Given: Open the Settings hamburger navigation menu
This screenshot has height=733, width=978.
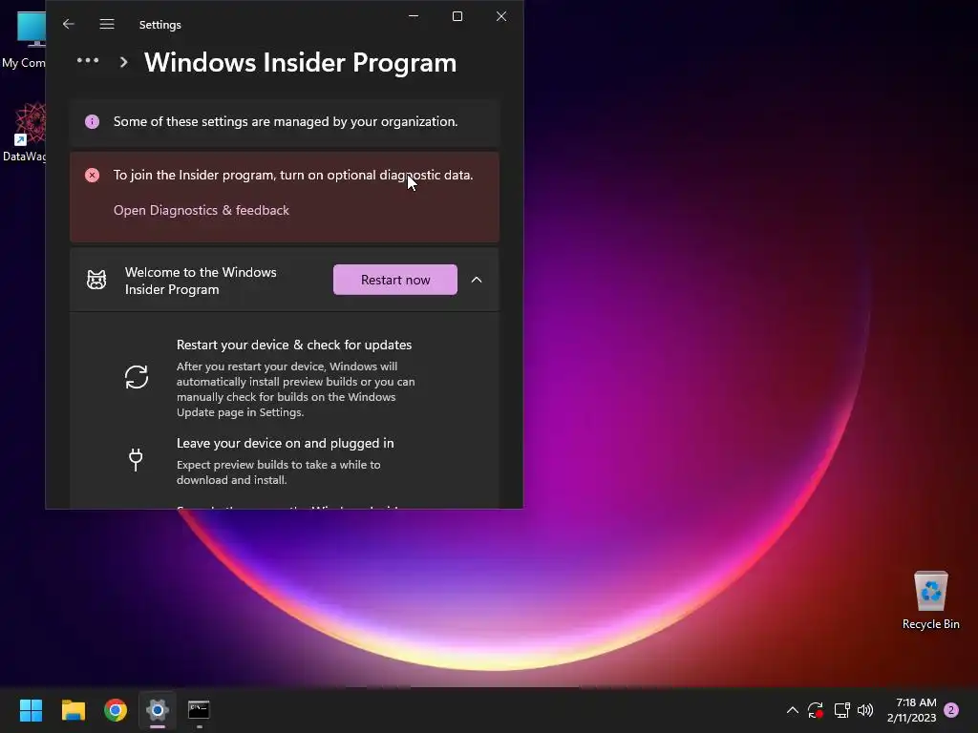Looking at the screenshot, I should [107, 24].
